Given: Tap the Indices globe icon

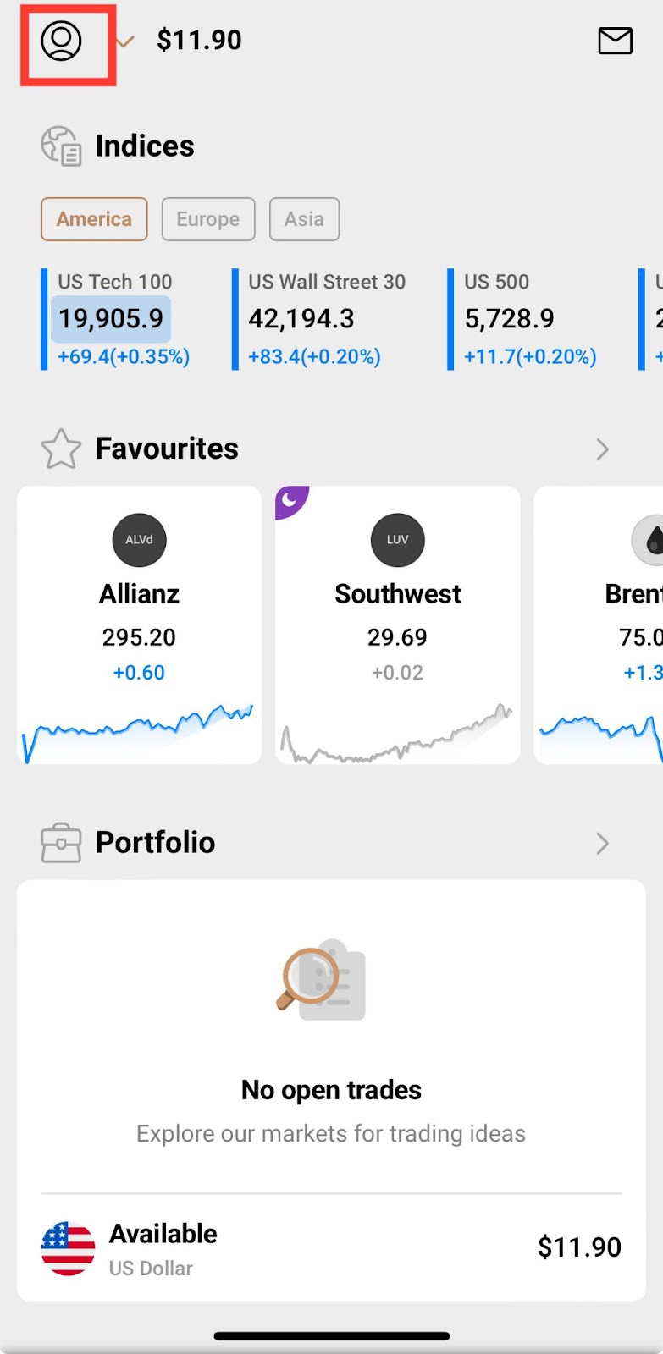Looking at the screenshot, I should pyautogui.click(x=61, y=146).
